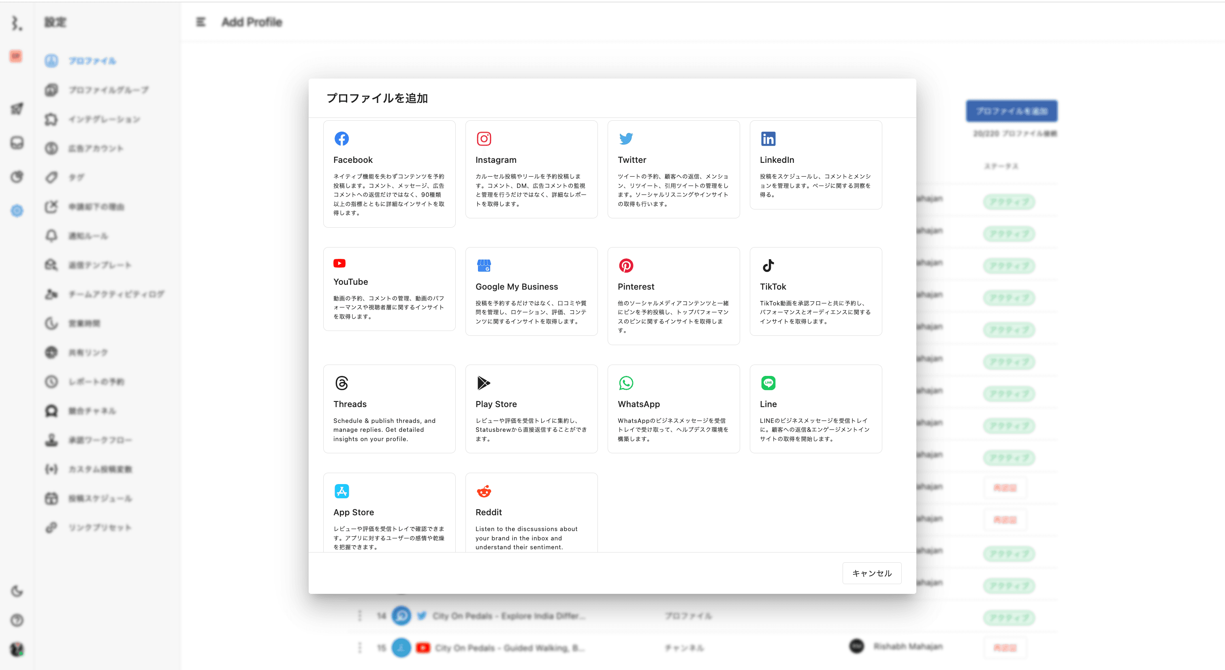This screenshot has width=1225, height=670.
Task: Click the help question mark icon in left rail
Action: [17, 620]
